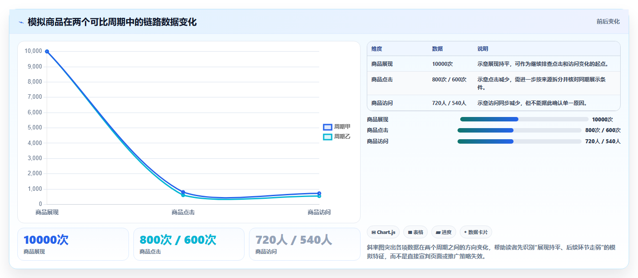638x278 pixels.
Task: Click 周期甲 data point at 商品访问
Action: point(319,193)
